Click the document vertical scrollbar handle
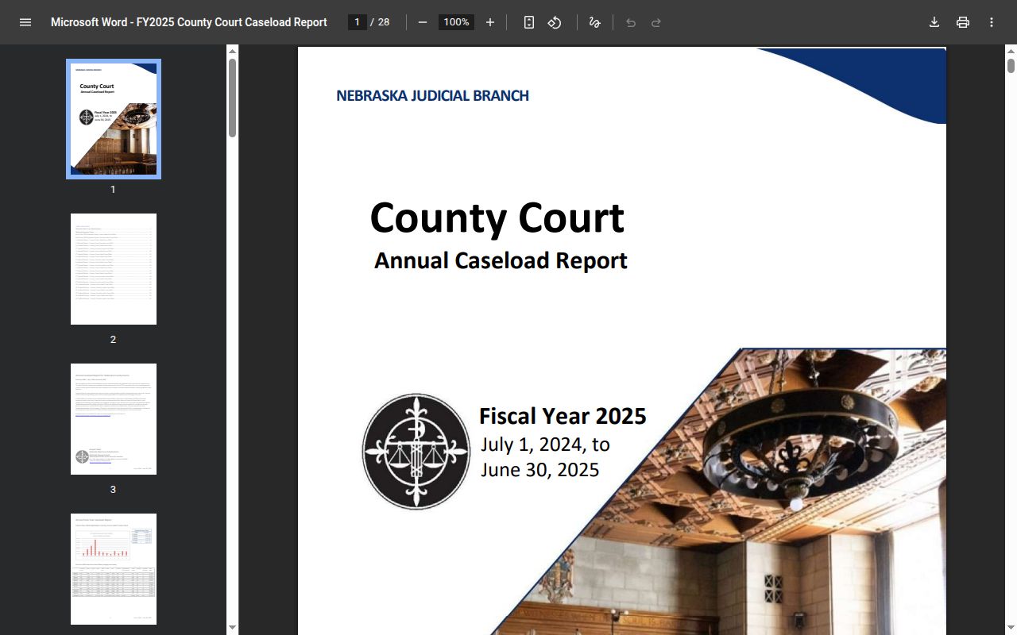 [1011, 66]
